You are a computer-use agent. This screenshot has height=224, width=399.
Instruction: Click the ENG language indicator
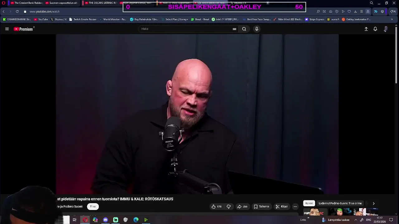(368, 220)
